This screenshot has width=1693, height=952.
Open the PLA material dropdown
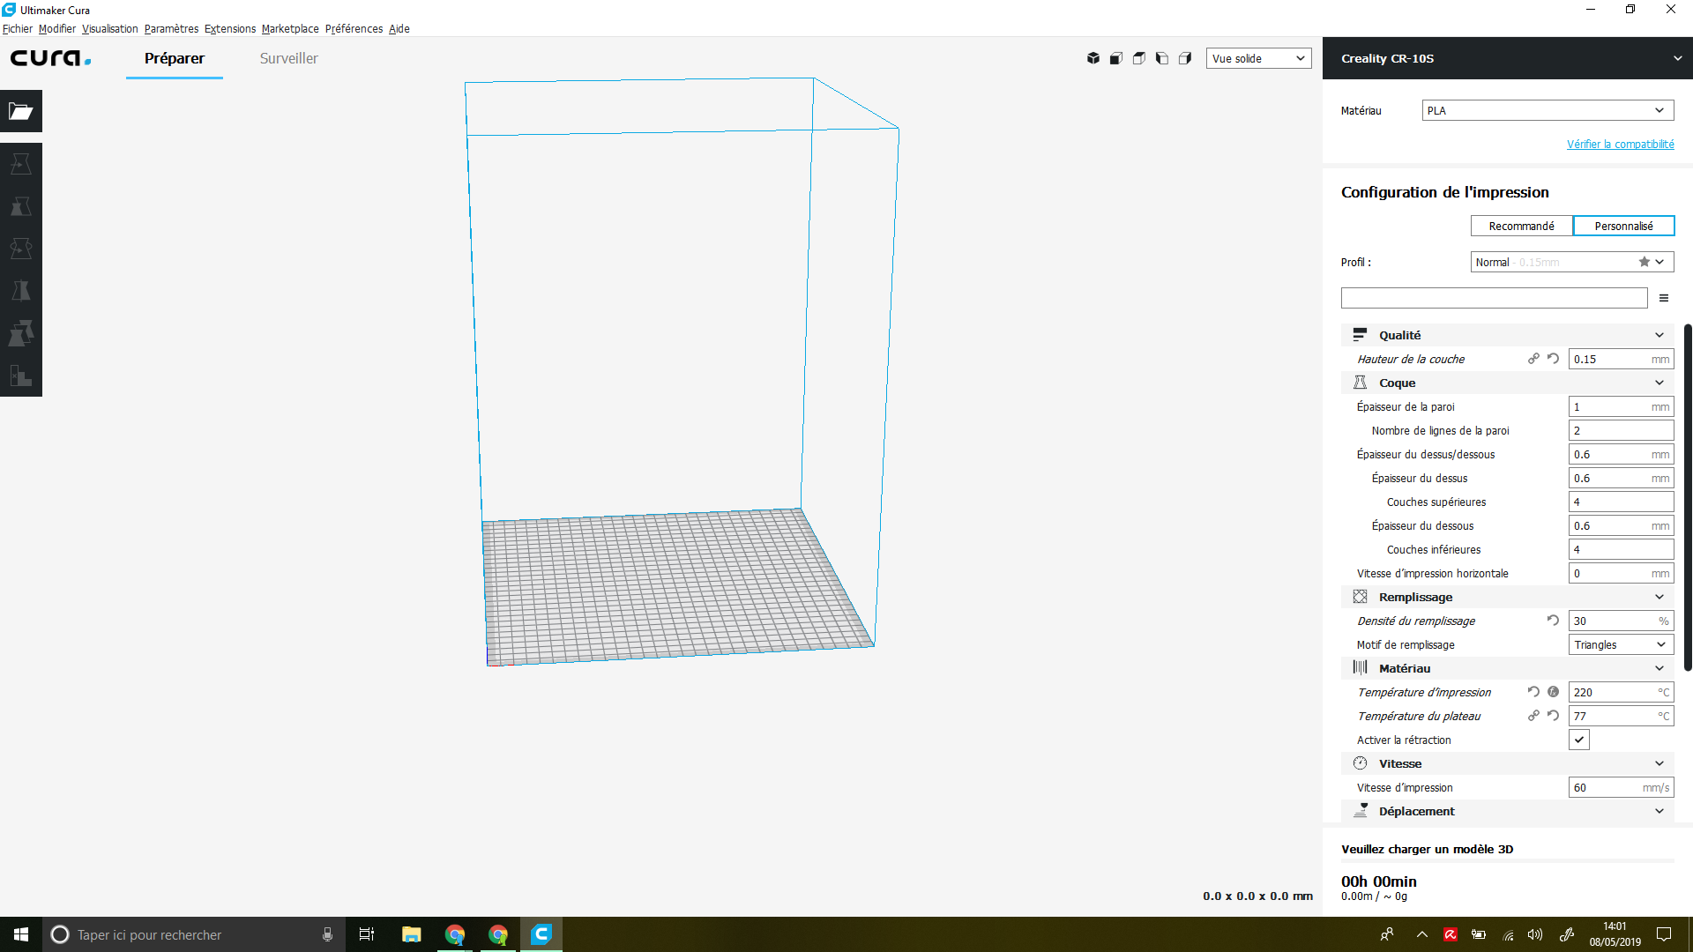[1548, 110]
